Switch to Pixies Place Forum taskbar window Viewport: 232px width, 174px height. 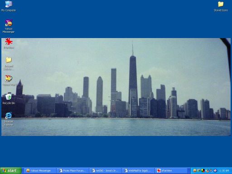pyautogui.click(x=72, y=171)
